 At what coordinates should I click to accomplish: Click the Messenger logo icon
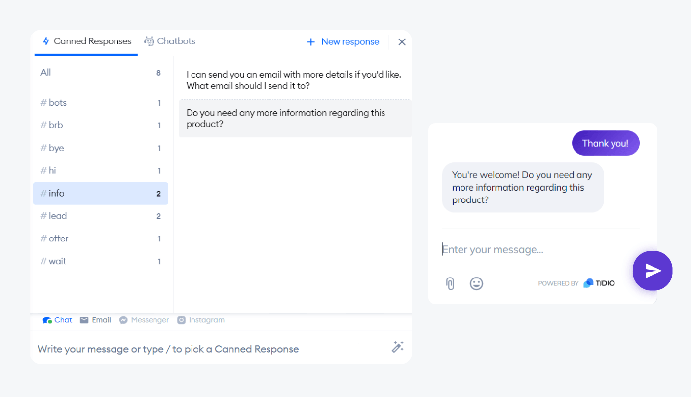point(123,320)
